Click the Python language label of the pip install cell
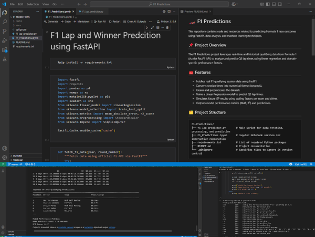The image size is (315, 237). (x=171, y=67)
